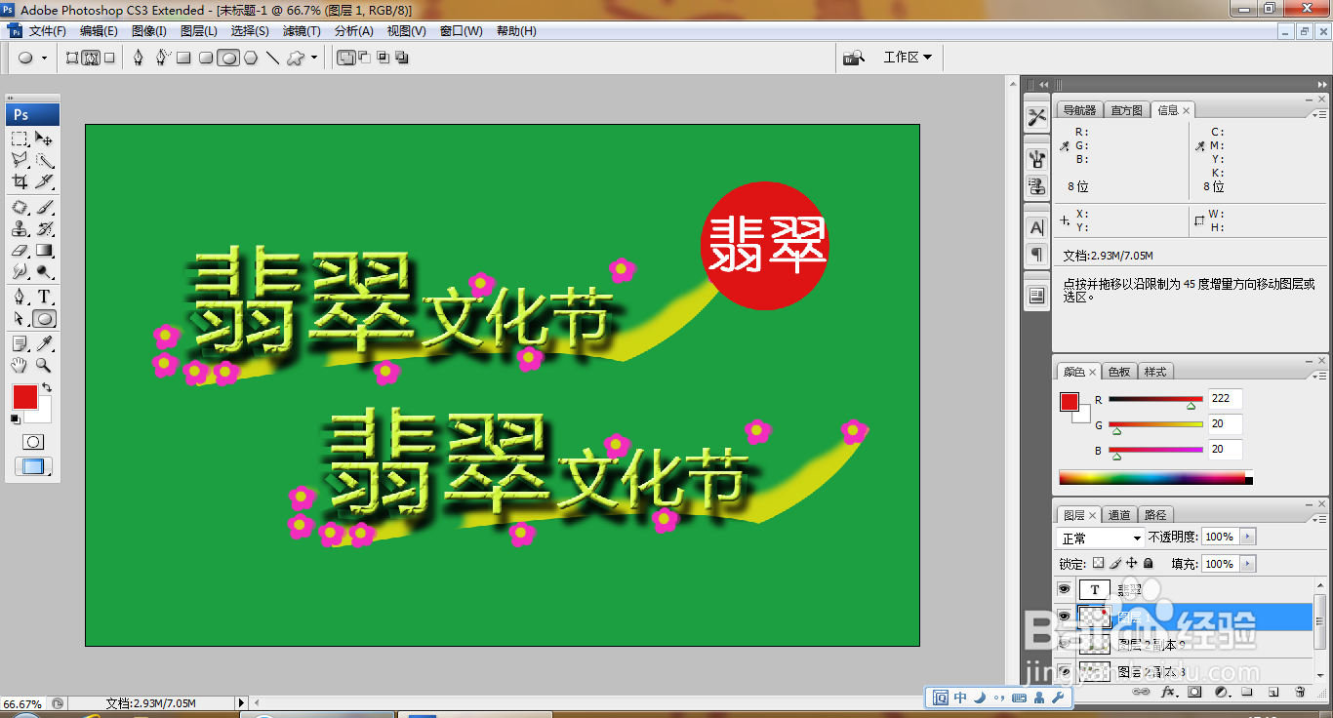Select the Pen tool in toolbox
The height and width of the screenshot is (718, 1333).
coord(20,298)
